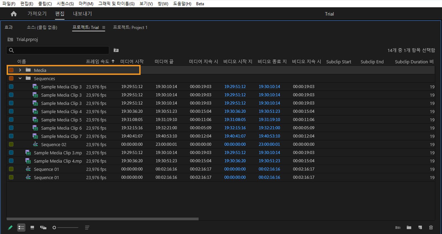This screenshot has width=442, height=234.
Task: Select the Sequence 02 item name
Action: click(x=54, y=144)
